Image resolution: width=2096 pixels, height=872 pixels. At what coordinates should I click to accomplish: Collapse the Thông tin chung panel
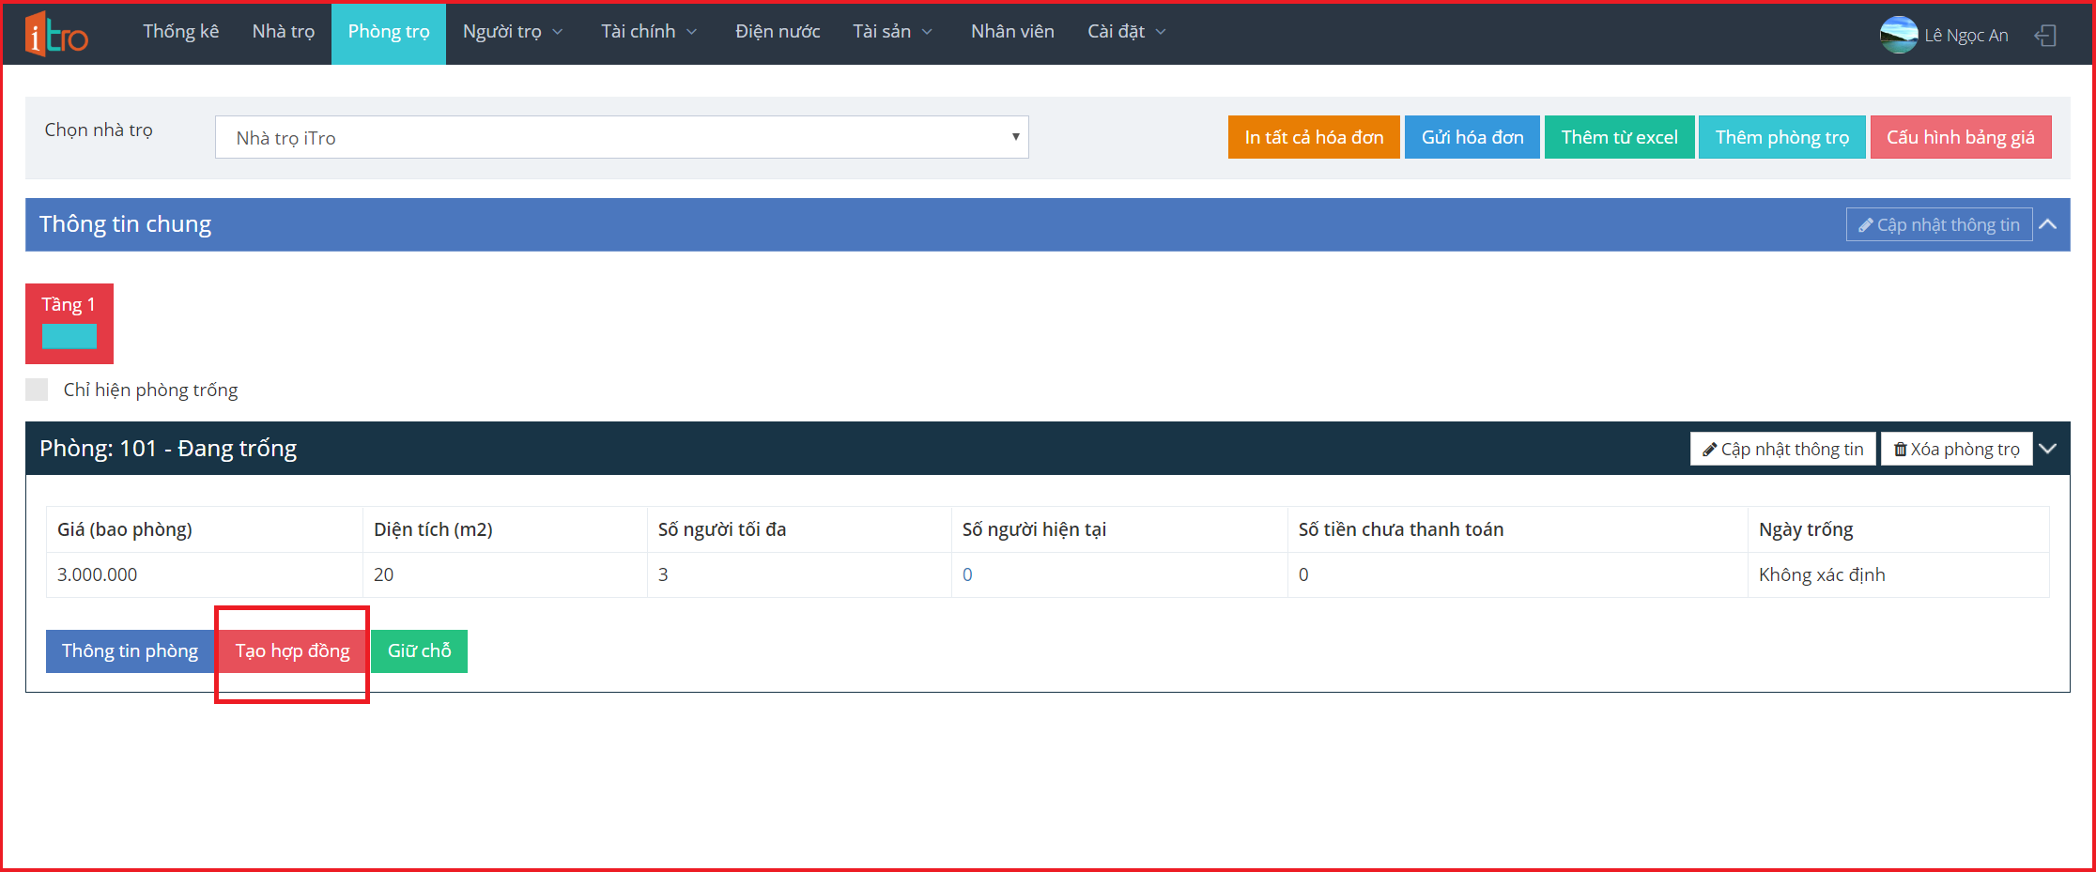click(2048, 224)
